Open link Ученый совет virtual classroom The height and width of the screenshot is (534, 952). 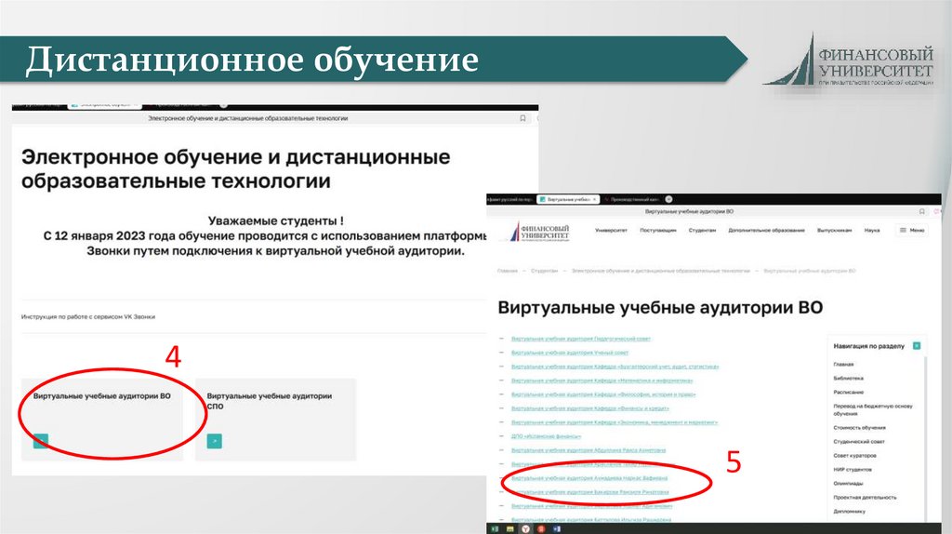570,353
